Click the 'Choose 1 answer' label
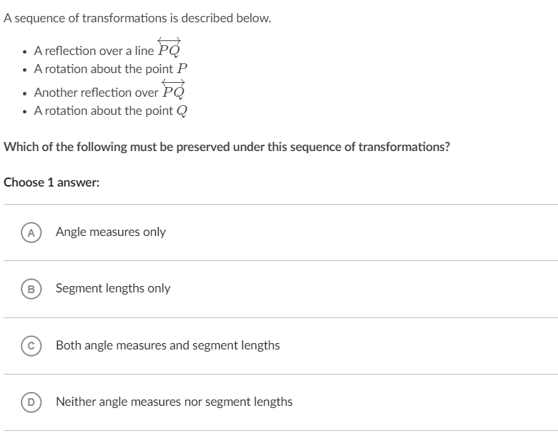This screenshot has height=433, width=558. pyautogui.click(x=52, y=182)
